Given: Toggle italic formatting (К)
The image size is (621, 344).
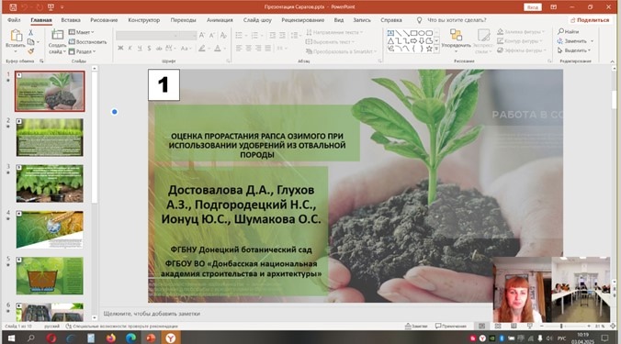Looking at the screenshot, I should click(130, 49).
